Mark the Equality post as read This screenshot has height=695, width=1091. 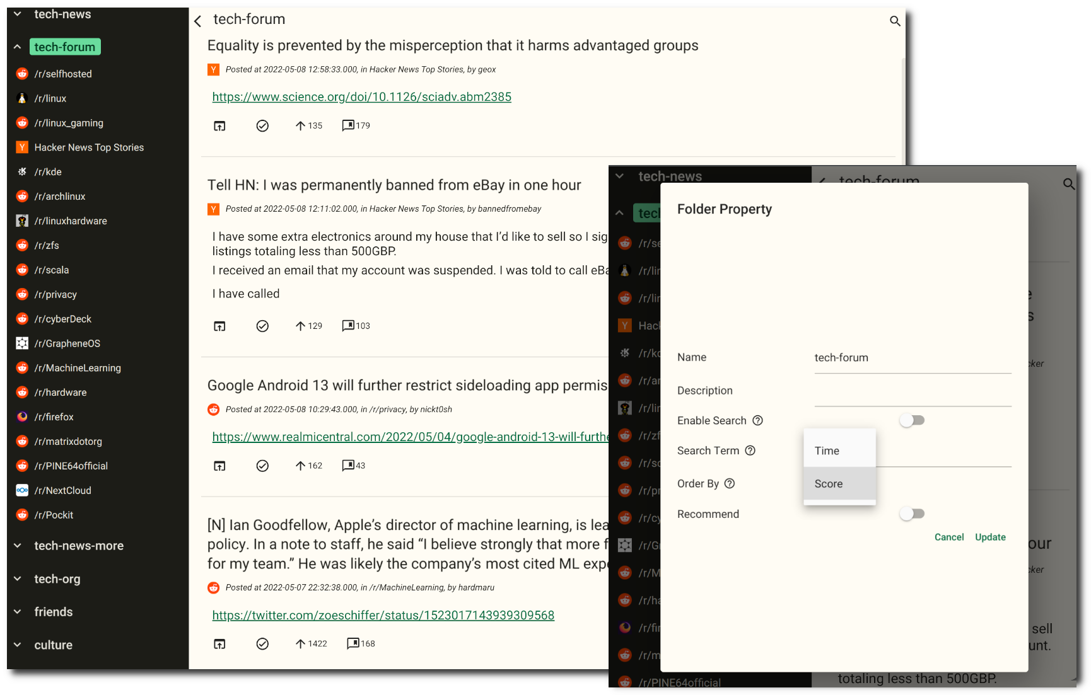tap(262, 126)
